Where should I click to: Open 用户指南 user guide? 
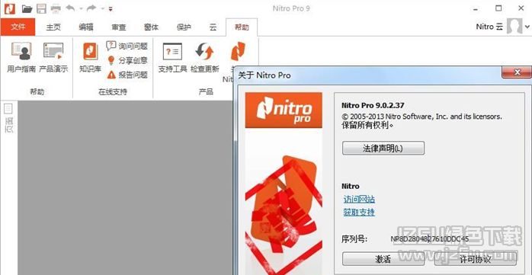point(21,57)
